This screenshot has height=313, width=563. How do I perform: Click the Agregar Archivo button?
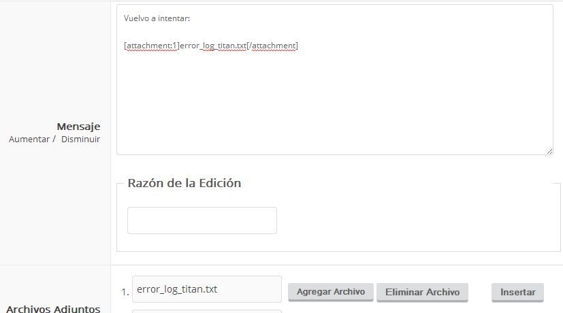331,292
